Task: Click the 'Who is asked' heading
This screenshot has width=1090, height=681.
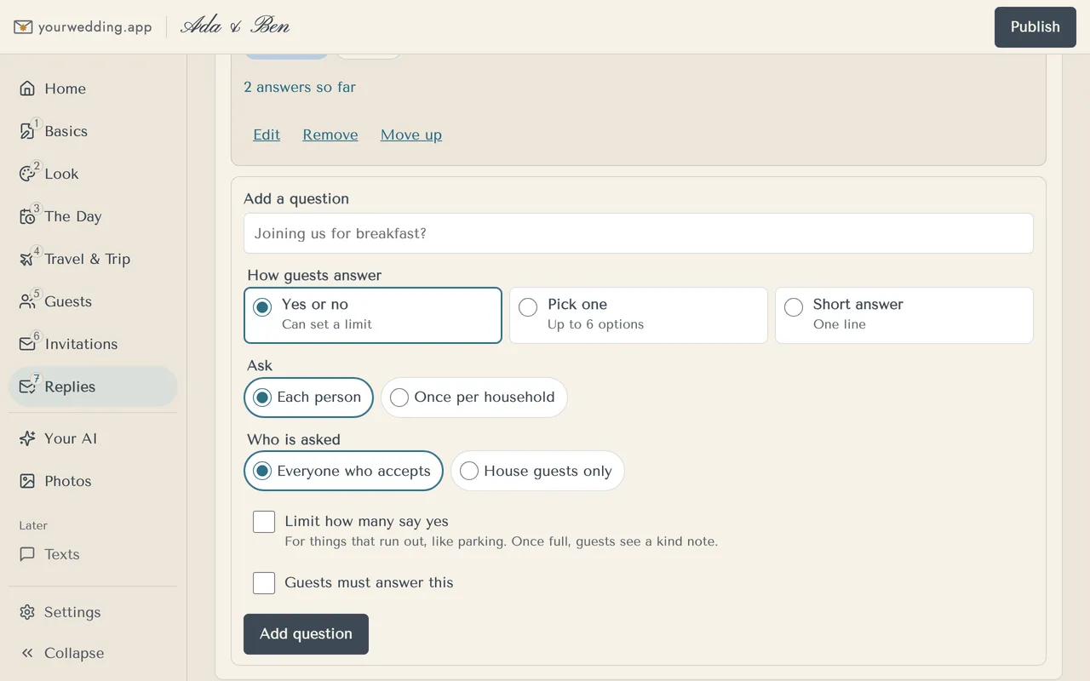Action: [294, 439]
